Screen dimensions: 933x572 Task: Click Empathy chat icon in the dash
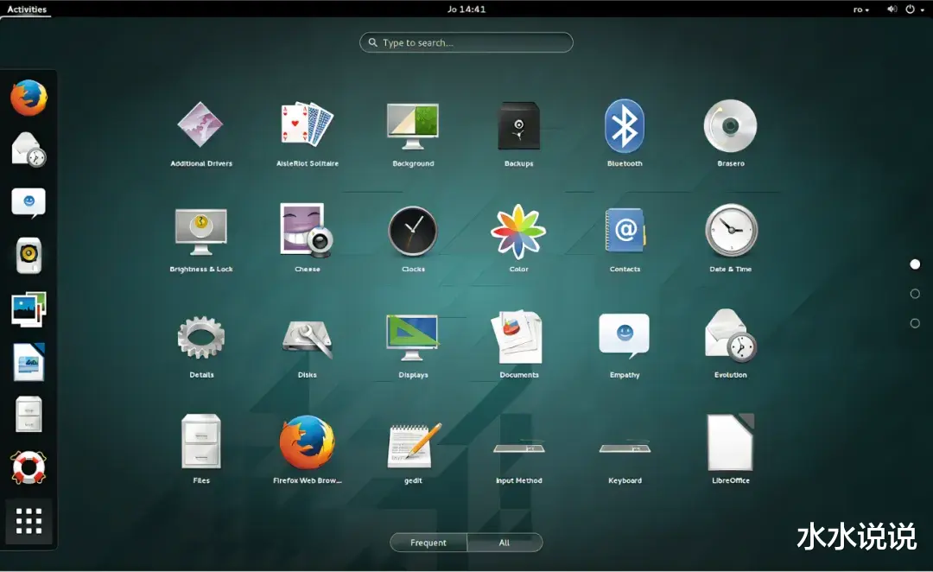[x=29, y=203]
